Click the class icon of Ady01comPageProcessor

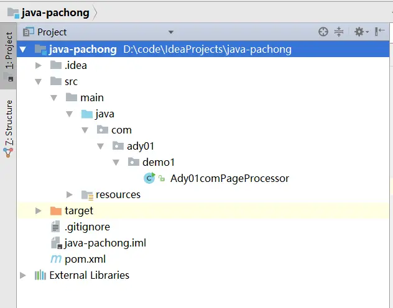149,178
